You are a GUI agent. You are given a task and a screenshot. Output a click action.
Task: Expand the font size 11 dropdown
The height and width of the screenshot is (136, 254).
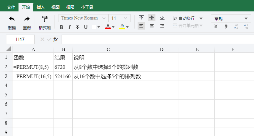[119, 18]
